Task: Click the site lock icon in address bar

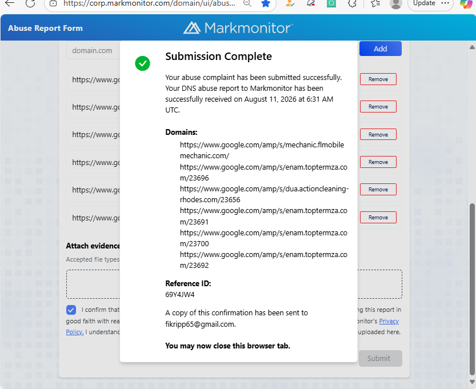Action: point(53,3)
